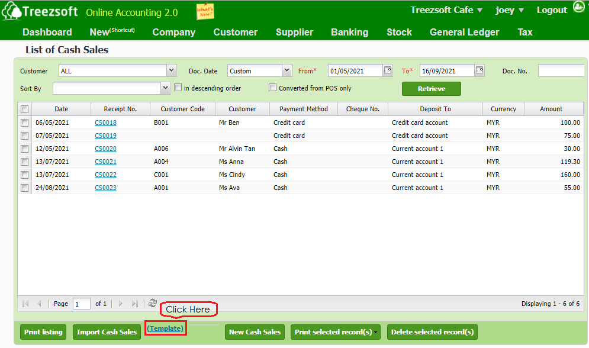Viewport: 589px width, 348px height.
Task: Switch to the Stock menu
Action: 399,33
